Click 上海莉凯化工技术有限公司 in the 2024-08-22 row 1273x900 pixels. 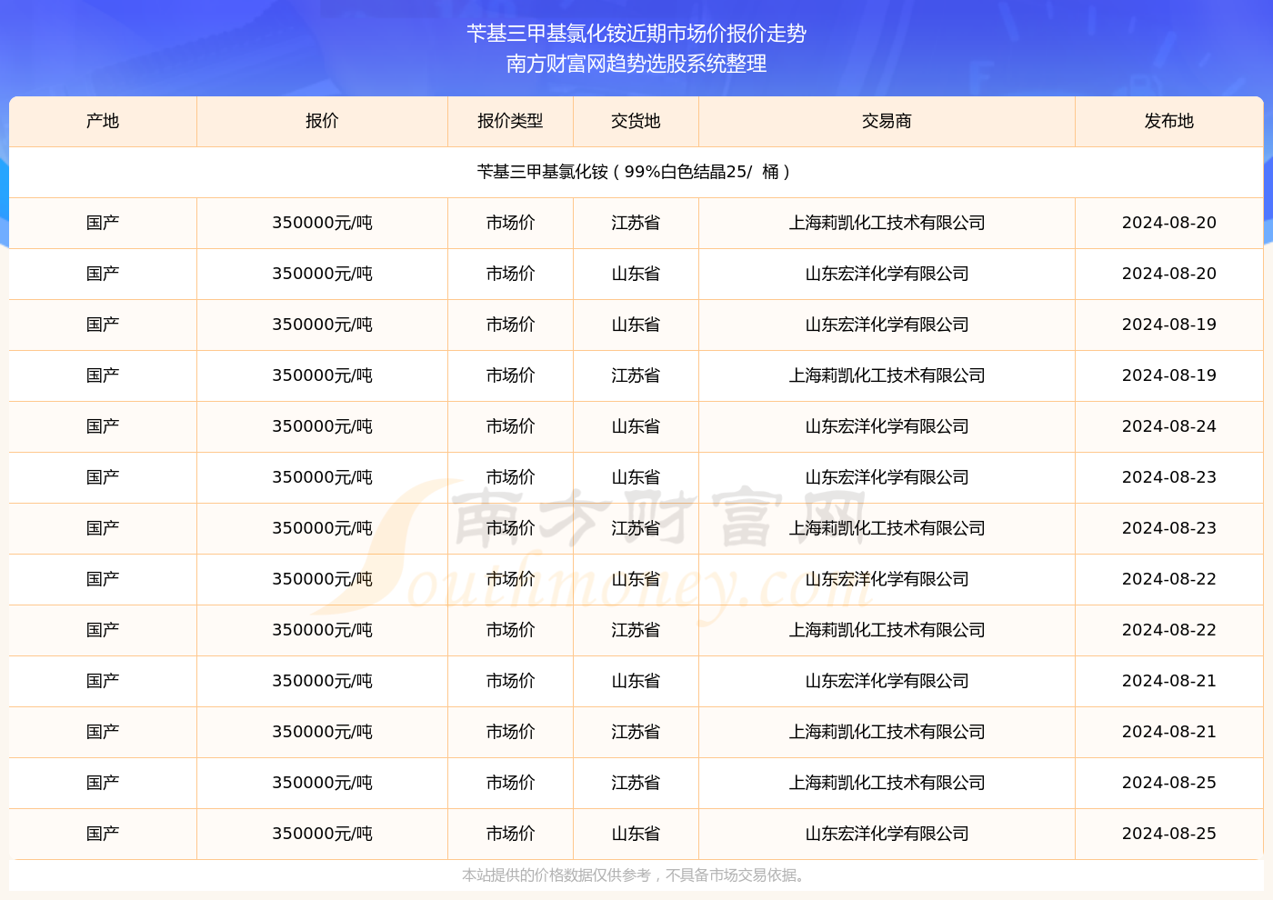click(x=887, y=630)
